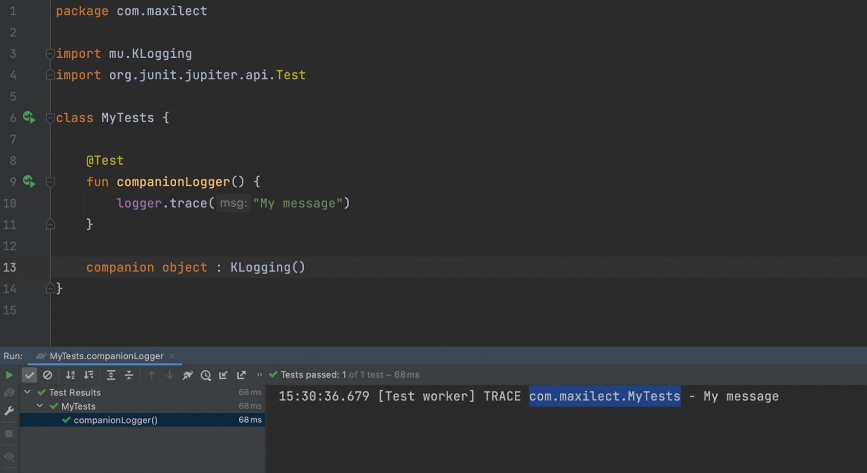Close the MyTests.companionLogger run tab
This screenshot has height=473, width=867.
coord(172,356)
